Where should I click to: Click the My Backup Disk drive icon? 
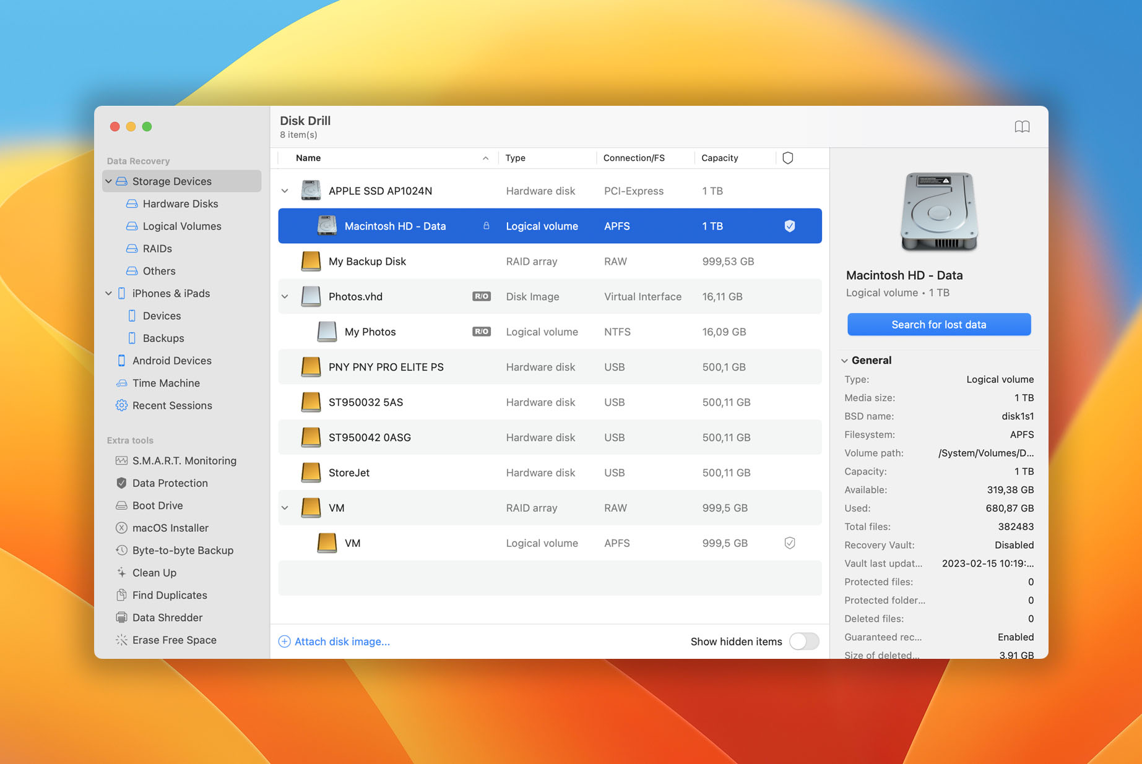311,261
